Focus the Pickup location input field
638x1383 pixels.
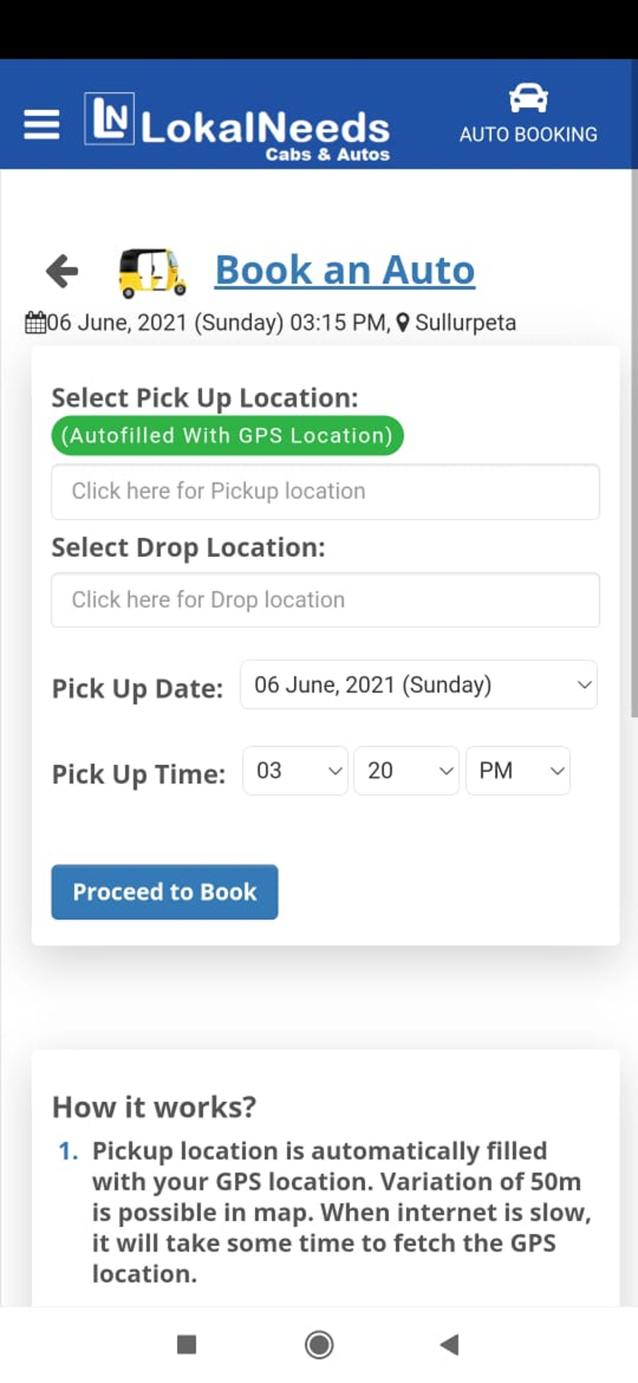point(325,492)
